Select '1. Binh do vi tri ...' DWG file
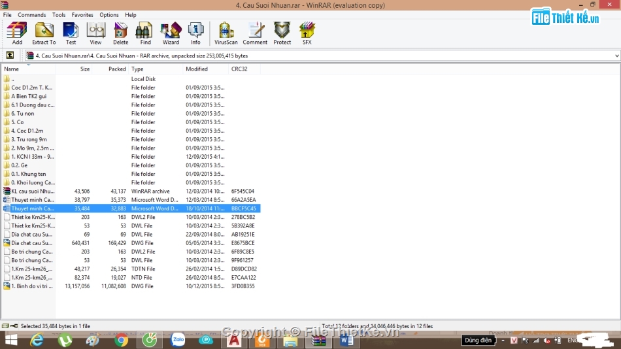The image size is (621, 349). click(131, 286)
